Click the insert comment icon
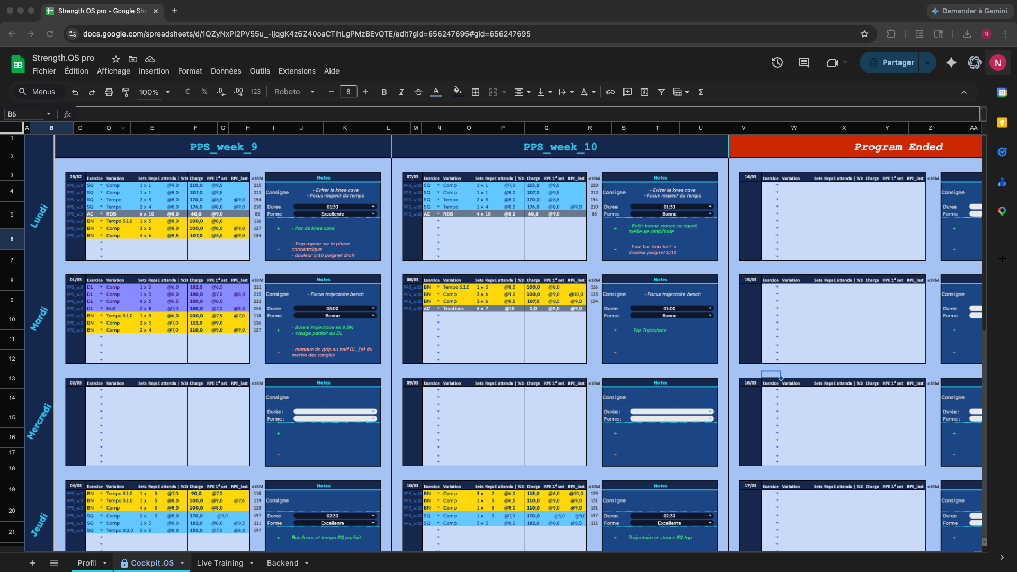Viewport: 1017px width, 572px height. [628, 92]
